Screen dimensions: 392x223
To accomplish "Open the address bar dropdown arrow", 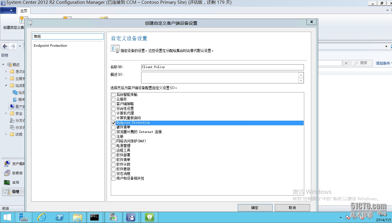I will (386, 47).
